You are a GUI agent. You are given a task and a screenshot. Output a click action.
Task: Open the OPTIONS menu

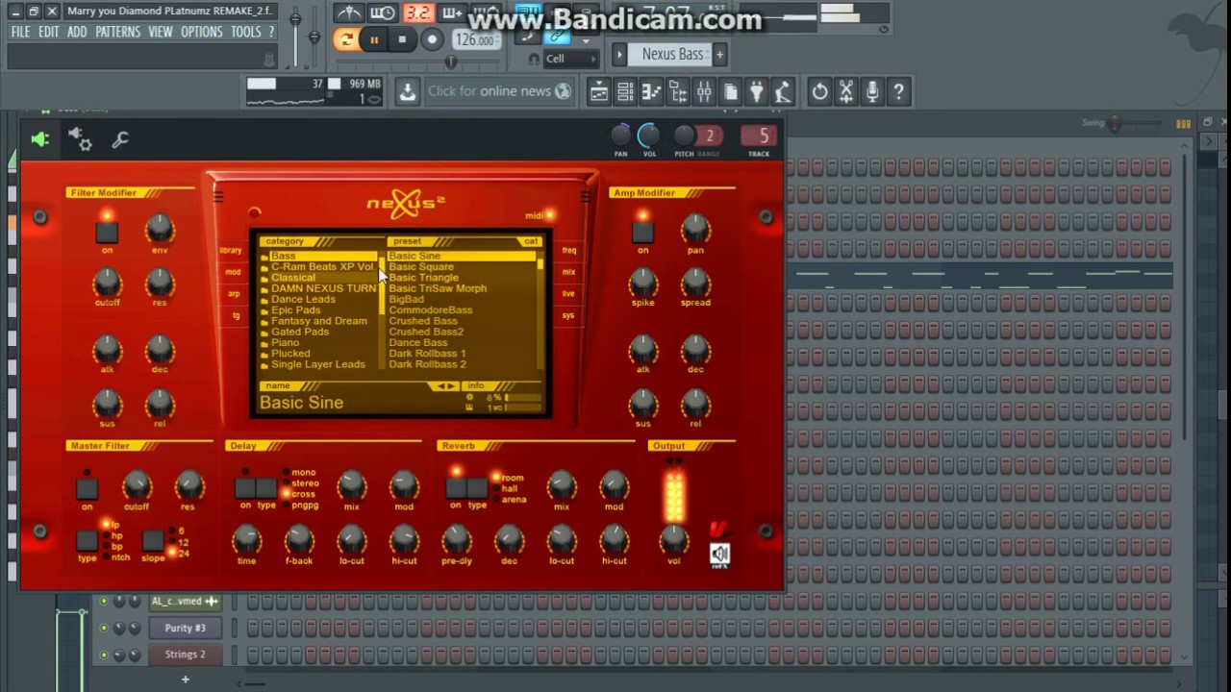click(x=202, y=32)
